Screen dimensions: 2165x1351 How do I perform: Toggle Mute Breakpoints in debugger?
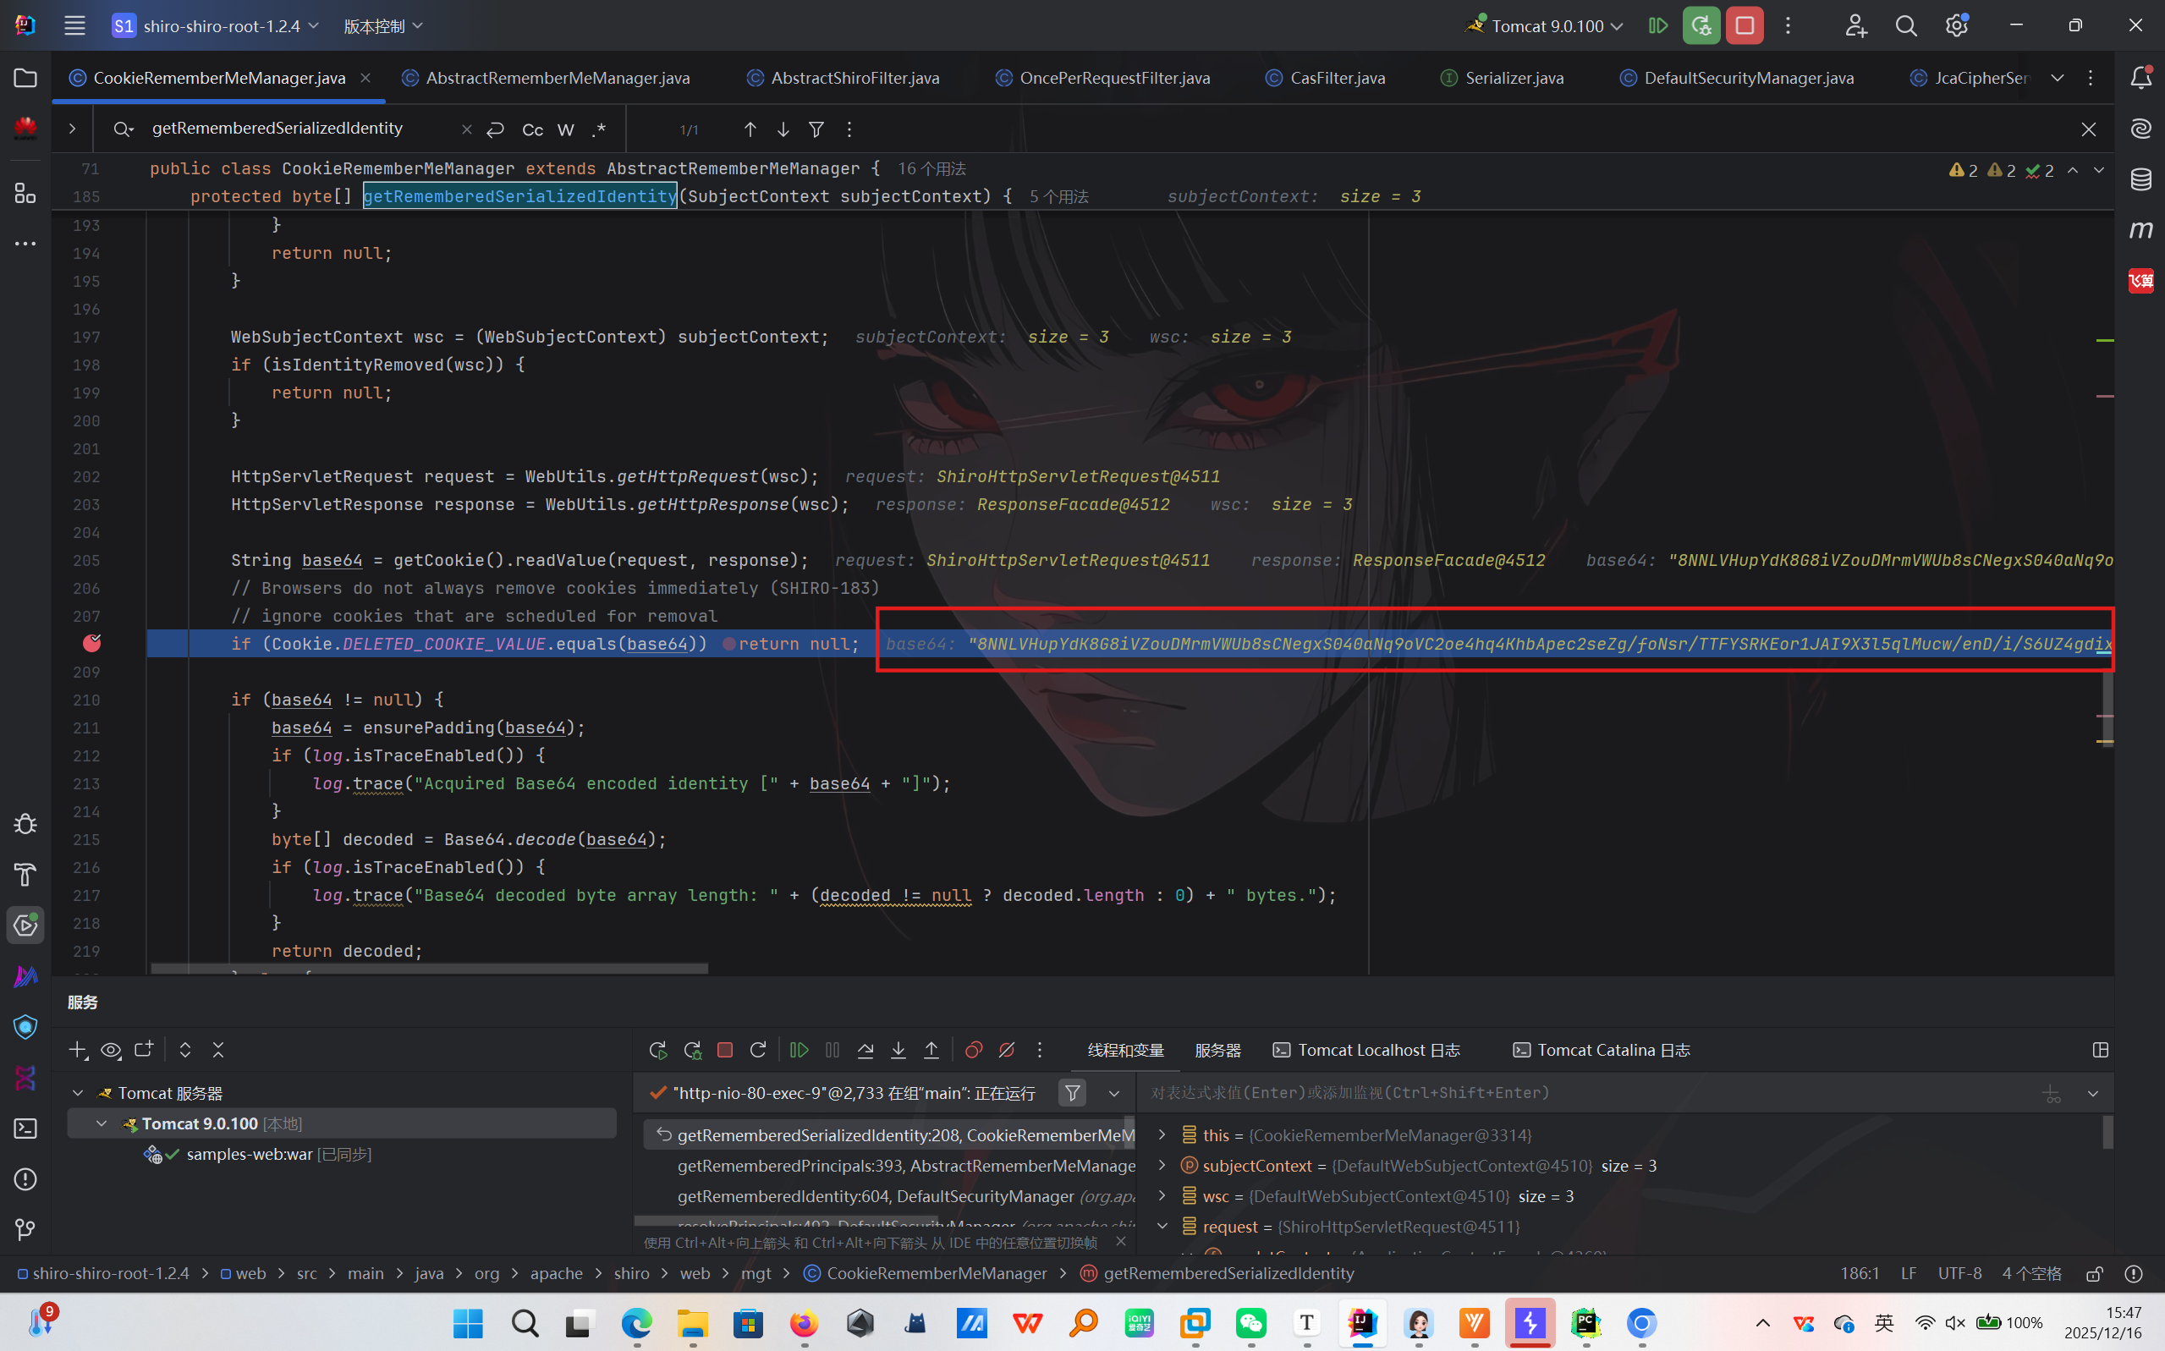(1006, 1050)
